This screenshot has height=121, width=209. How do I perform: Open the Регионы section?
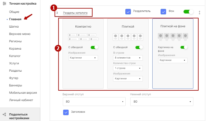pos(15,41)
